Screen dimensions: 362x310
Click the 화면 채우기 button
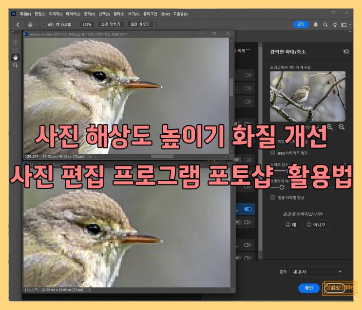tap(140, 24)
